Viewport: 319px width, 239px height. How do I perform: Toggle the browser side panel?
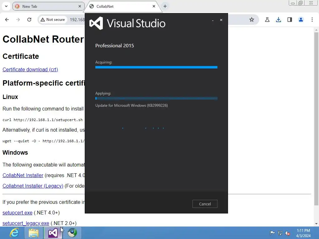(x=290, y=20)
